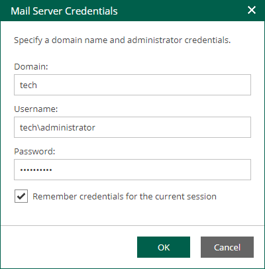This screenshot has height=269, width=265.
Task: Click the Username: label
Action: (36, 109)
